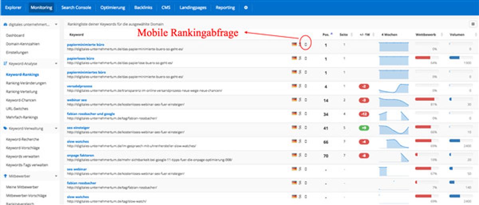This screenshot has height=205, width=479.
Task: Click mobile icon in first 'papierminimierte büro' row
Action: [x=305, y=45]
